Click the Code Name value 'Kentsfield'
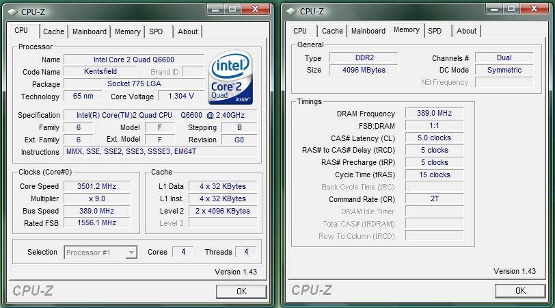555x308 pixels. pos(100,71)
